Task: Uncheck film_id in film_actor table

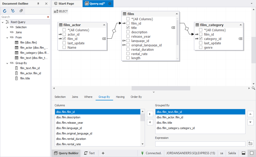Action: pyautogui.click(x=64, y=39)
